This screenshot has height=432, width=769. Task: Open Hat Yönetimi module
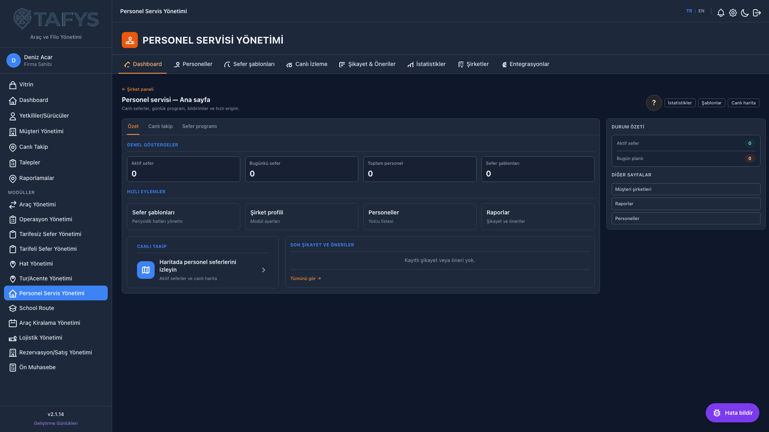(56, 264)
